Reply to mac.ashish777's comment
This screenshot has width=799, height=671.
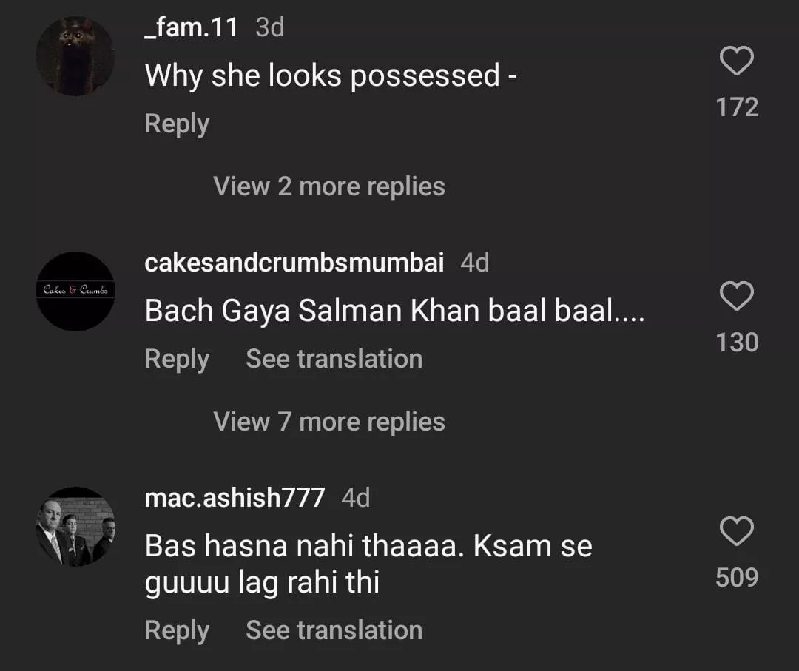tap(177, 630)
